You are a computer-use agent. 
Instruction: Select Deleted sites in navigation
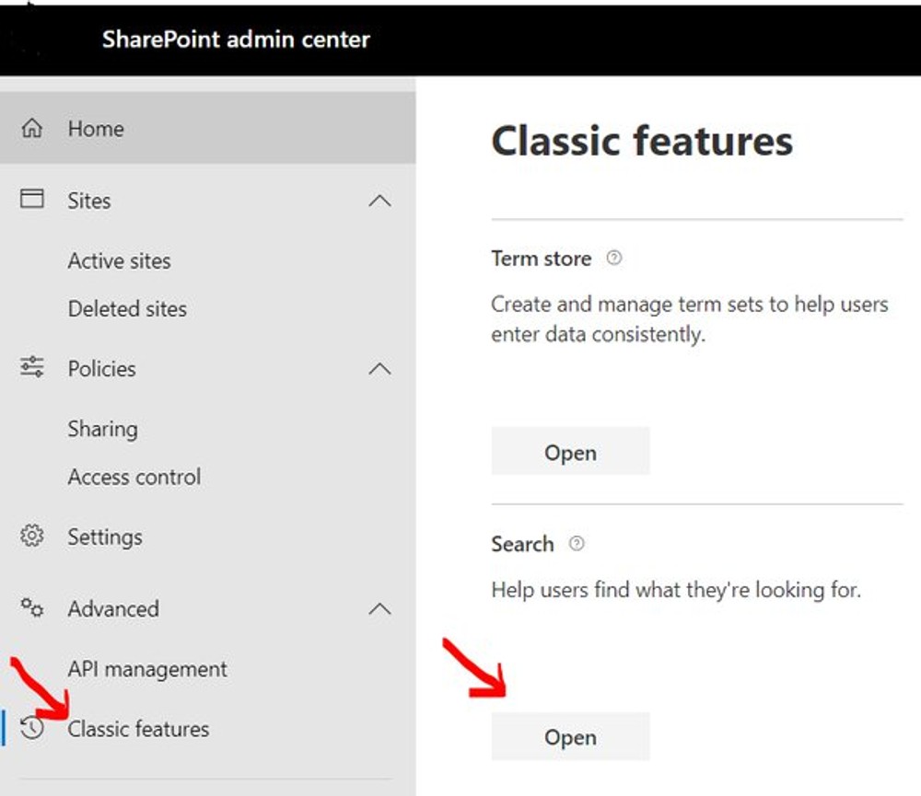(127, 309)
